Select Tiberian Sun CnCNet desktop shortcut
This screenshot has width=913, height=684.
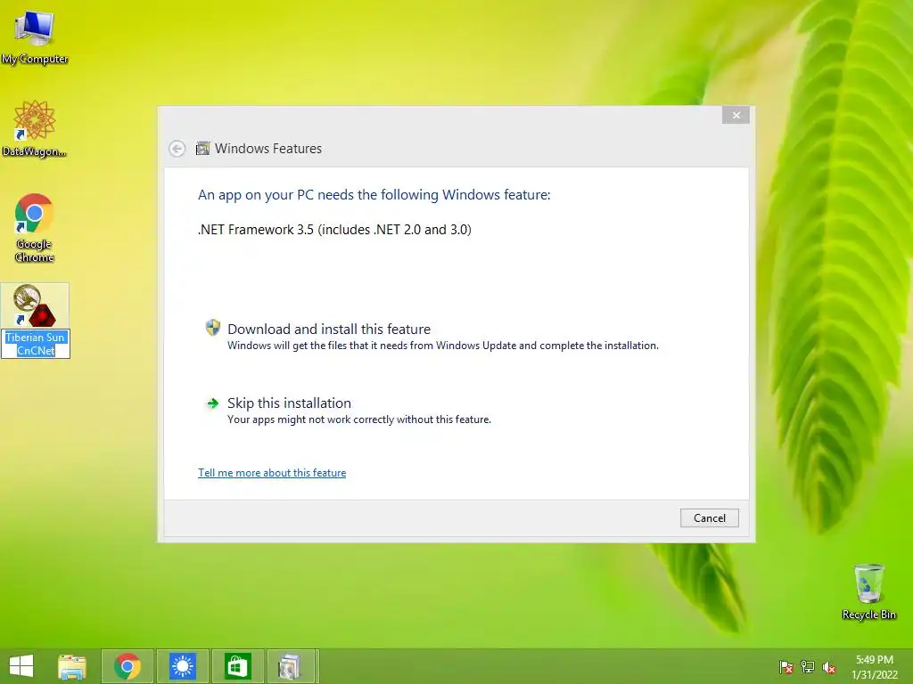(x=36, y=321)
